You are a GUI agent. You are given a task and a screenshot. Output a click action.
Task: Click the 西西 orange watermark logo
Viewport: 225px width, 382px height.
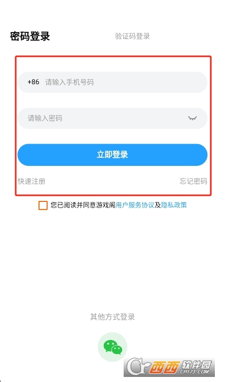click(164, 367)
